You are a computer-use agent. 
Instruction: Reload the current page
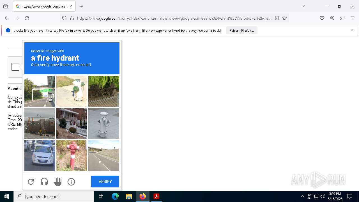coord(27,18)
